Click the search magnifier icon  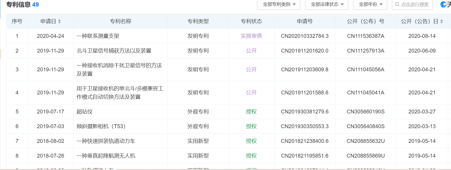pos(397,5)
